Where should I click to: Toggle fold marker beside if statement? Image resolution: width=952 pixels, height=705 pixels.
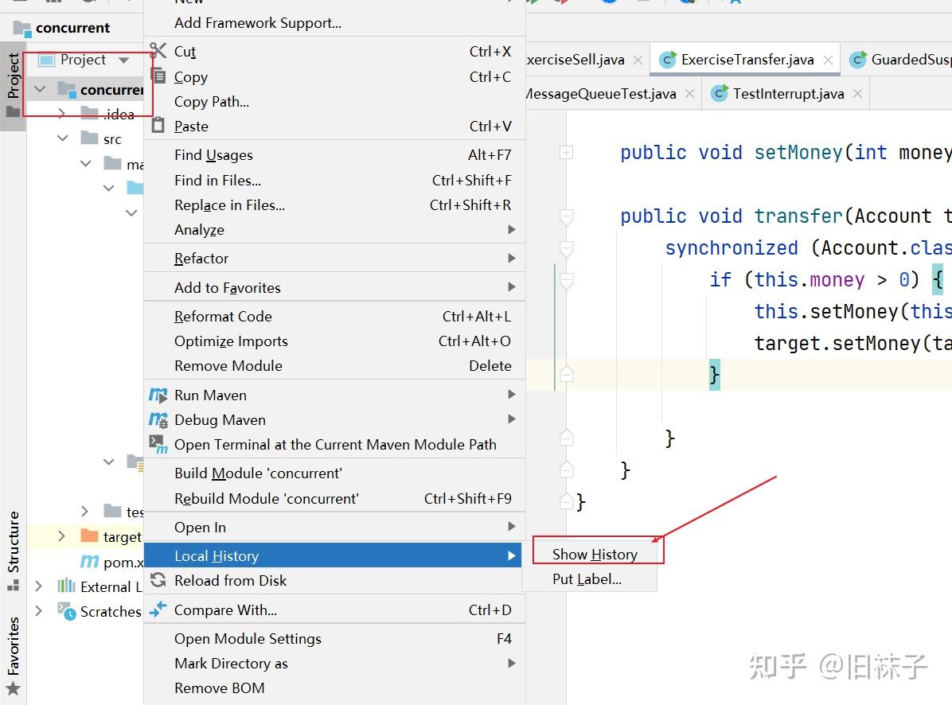tap(566, 280)
